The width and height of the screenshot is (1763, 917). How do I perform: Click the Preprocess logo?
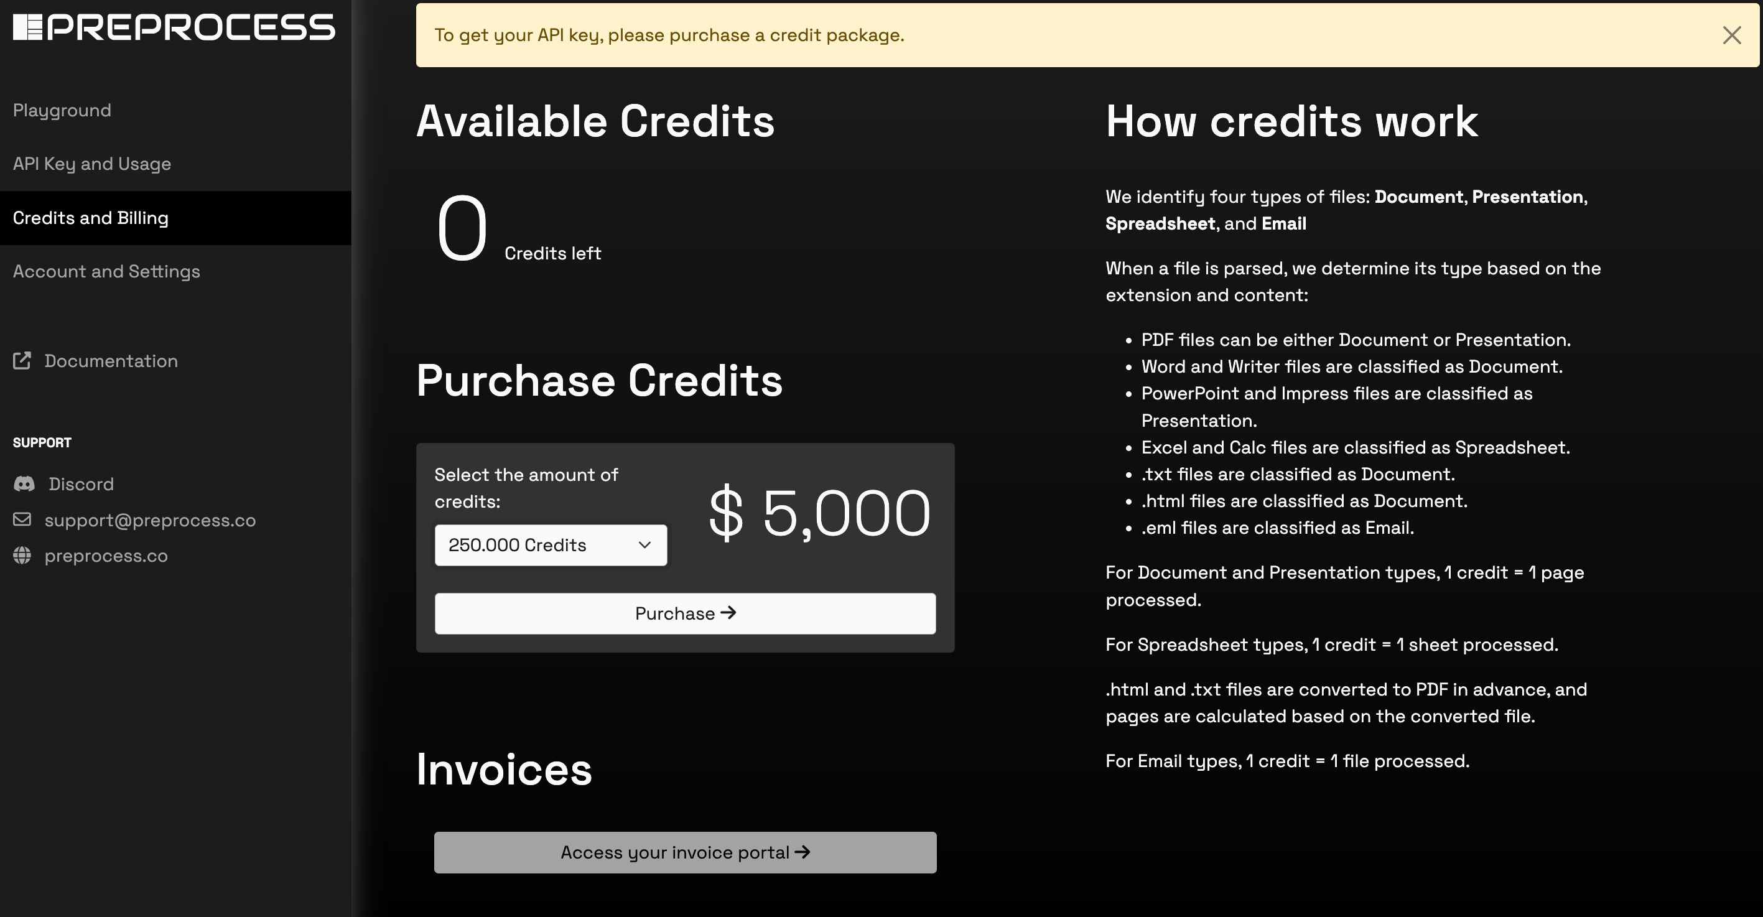[x=174, y=27]
